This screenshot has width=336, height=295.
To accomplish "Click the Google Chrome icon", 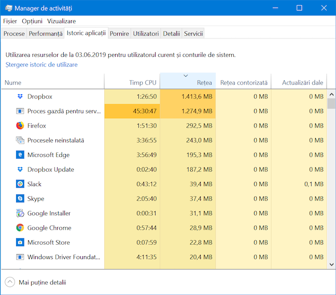I will [x=20, y=228].
